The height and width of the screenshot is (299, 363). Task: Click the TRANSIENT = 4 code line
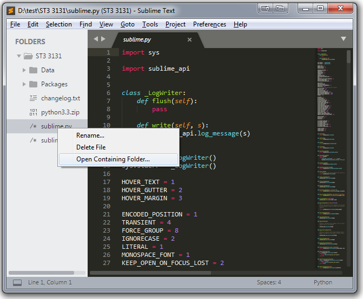pyautogui.click(x=146, y=222)
